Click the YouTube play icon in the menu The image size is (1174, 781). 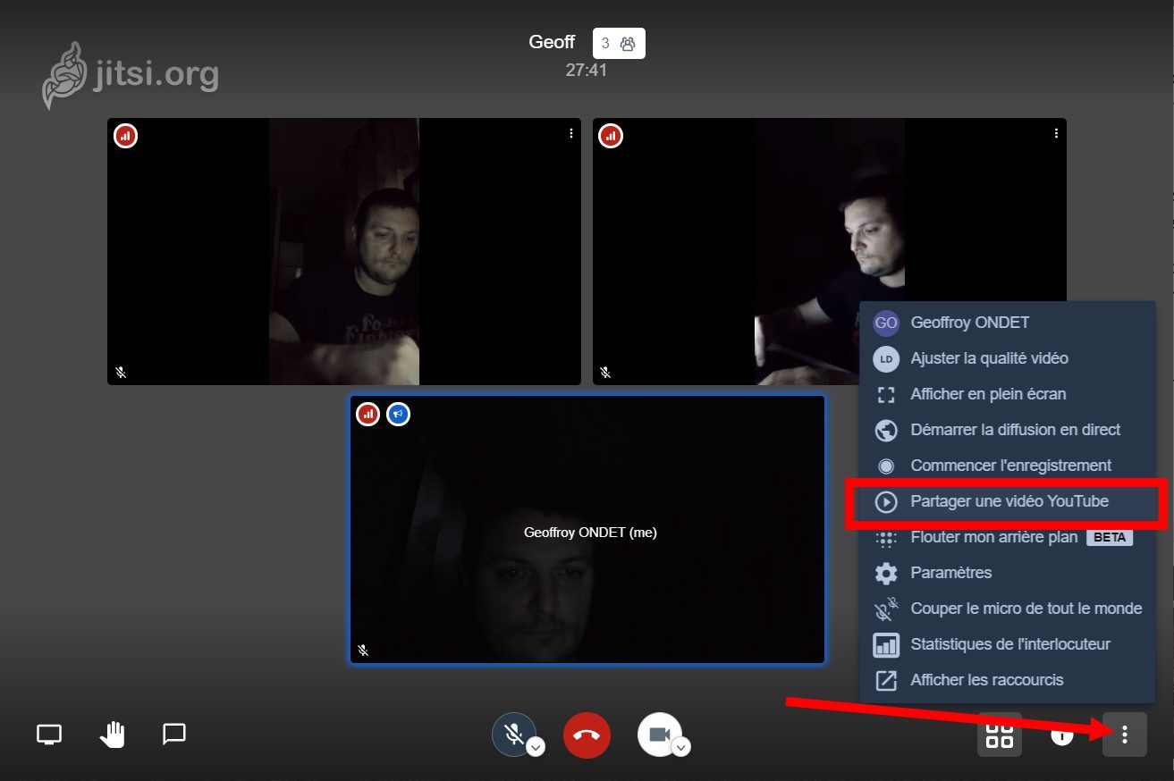pos(885,501)
